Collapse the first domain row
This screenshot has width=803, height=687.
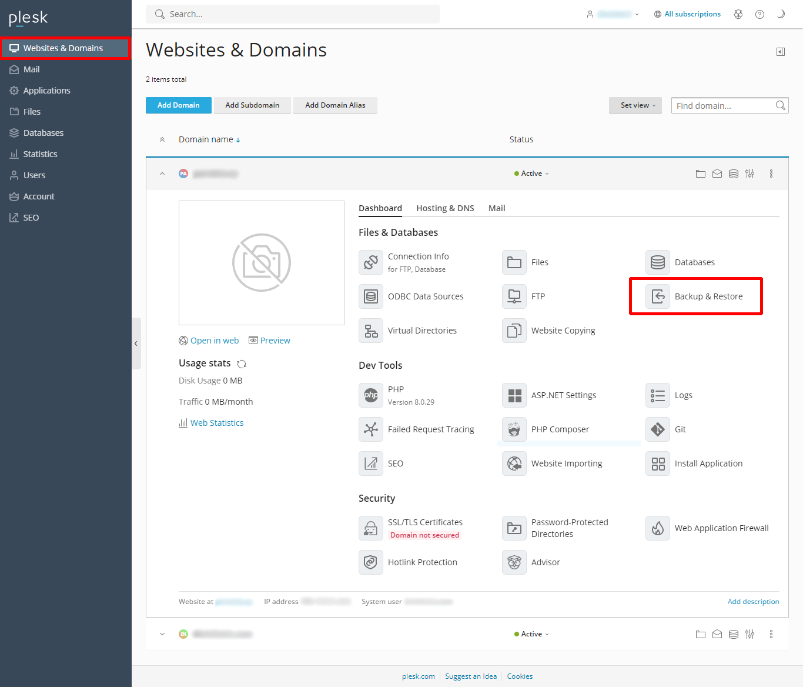[162, 174]
